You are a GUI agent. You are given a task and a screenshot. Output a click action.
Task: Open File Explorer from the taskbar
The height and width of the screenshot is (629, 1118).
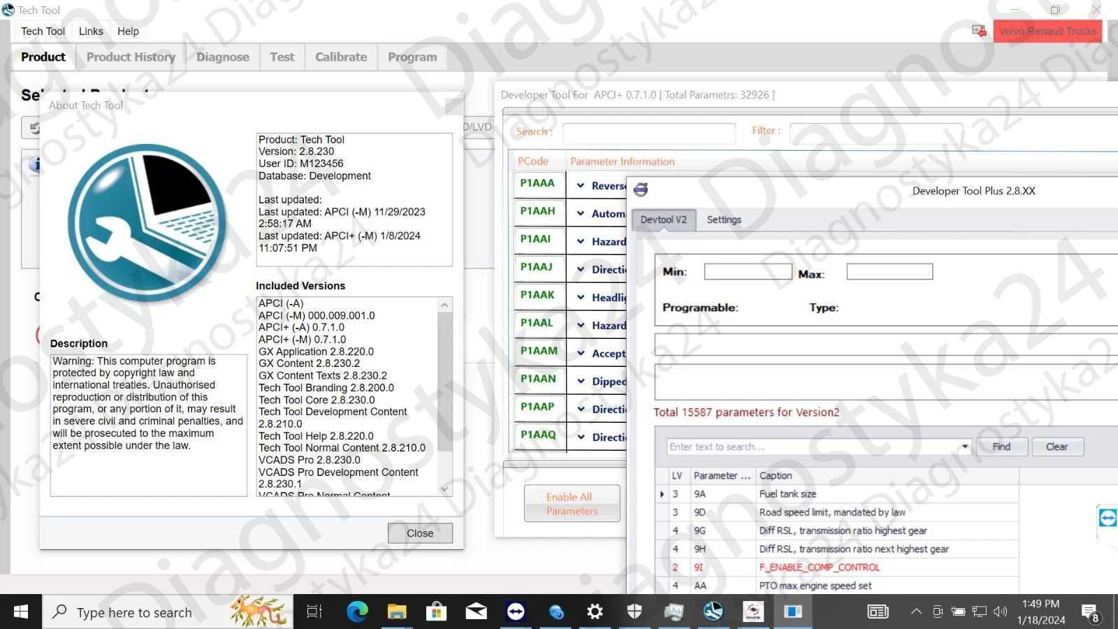397,612
